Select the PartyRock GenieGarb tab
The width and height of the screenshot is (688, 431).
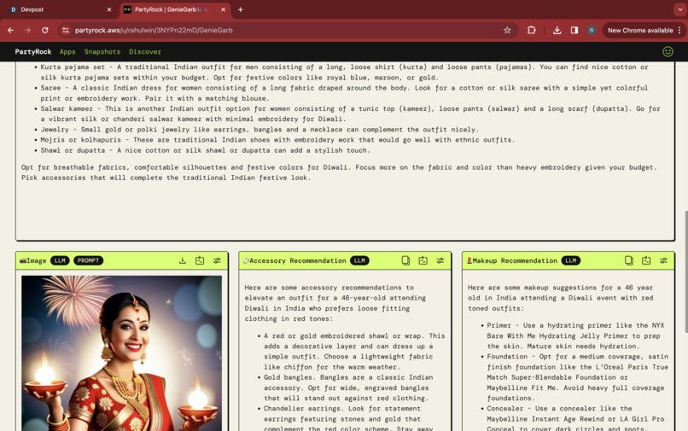tap(174, 9)
